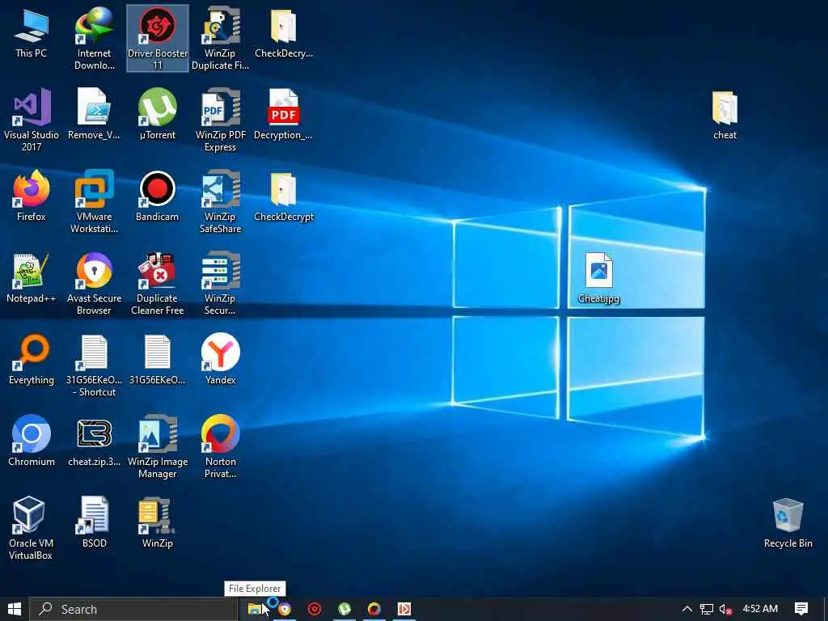This screenshot has width=828, height=621.
Task: Open the orange play-button app on the taskbar
Action: point(404,609)
